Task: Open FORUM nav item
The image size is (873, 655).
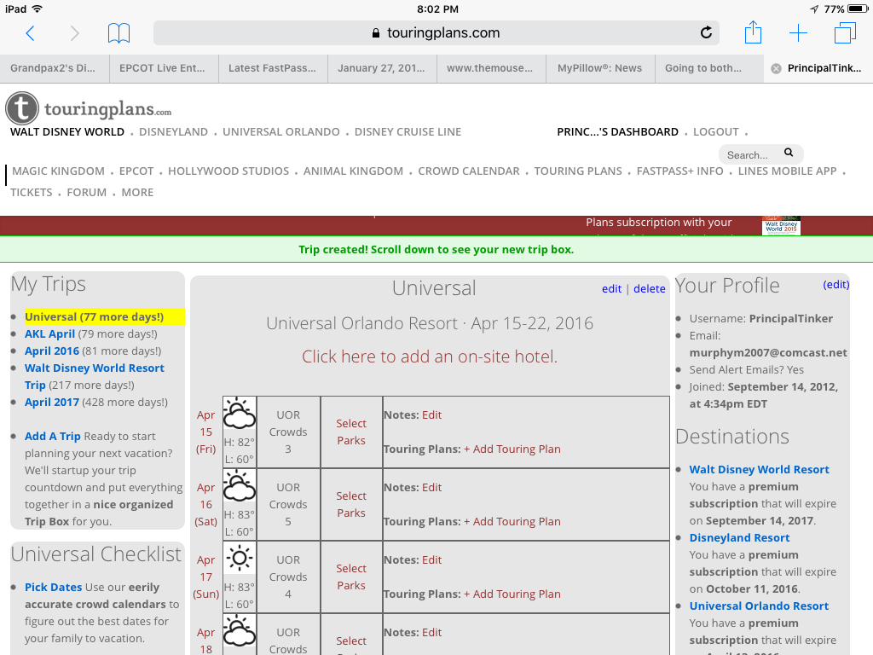Action: [86, 192]
